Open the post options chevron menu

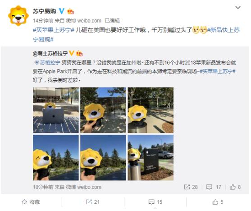pos(238,7)
